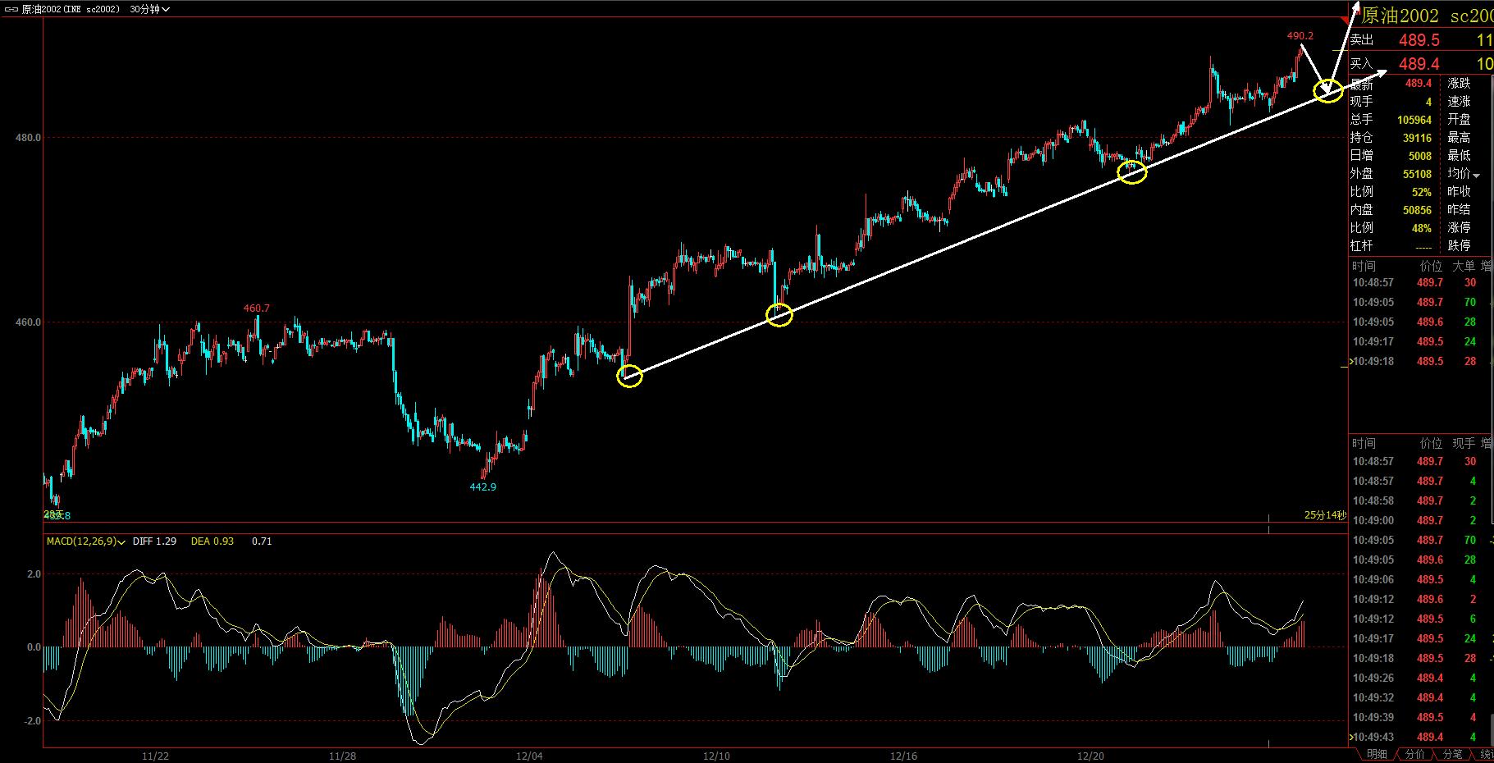Click the 48% ratio value
This screenshot has width=1494, height=763.
click(1422, 228)
